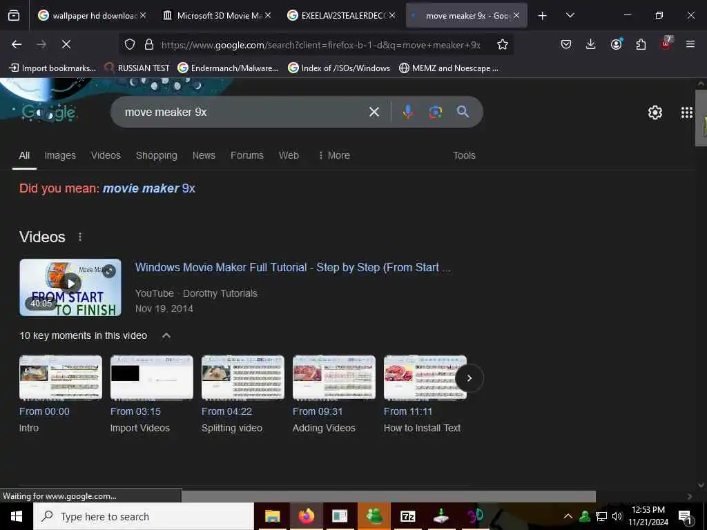
Task: Open the Google apps grid
Action: click(687, 112)
